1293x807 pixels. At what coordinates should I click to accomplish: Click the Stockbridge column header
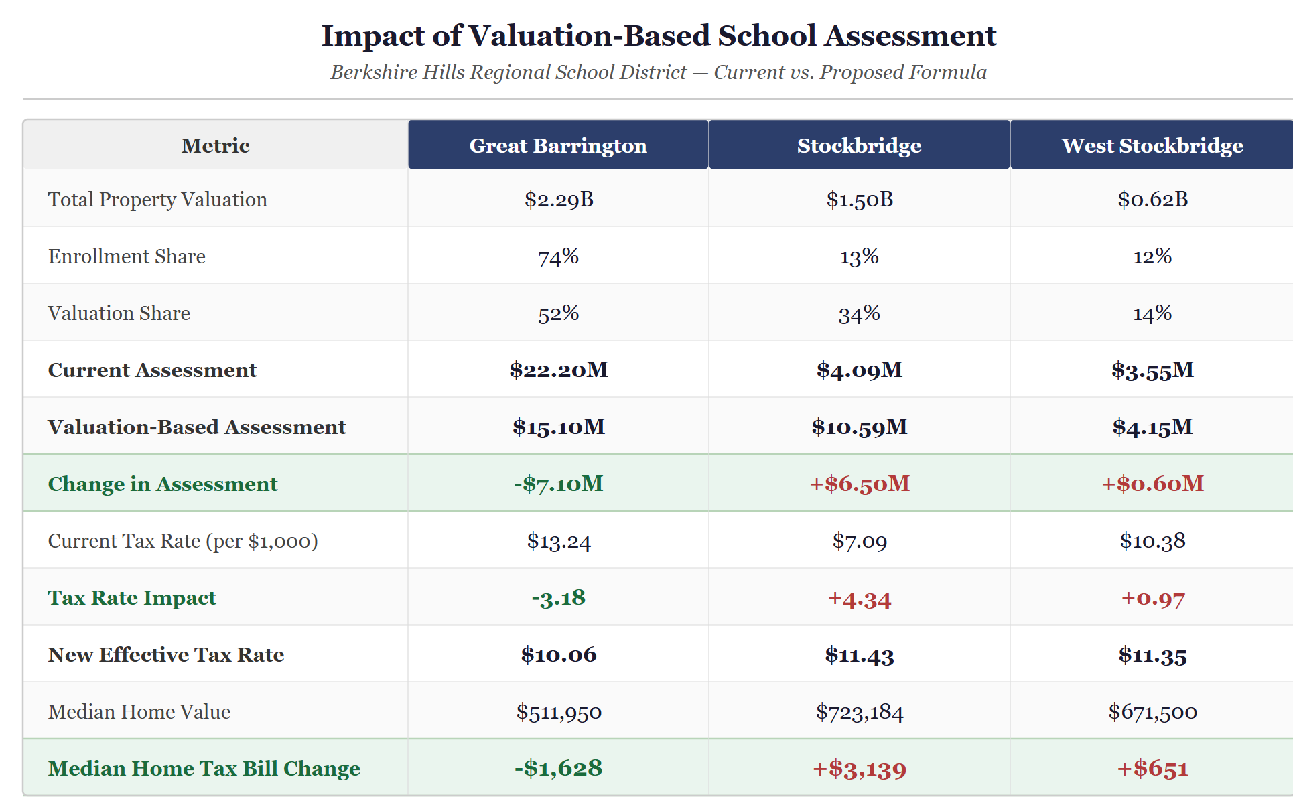[x=859, y=145]
